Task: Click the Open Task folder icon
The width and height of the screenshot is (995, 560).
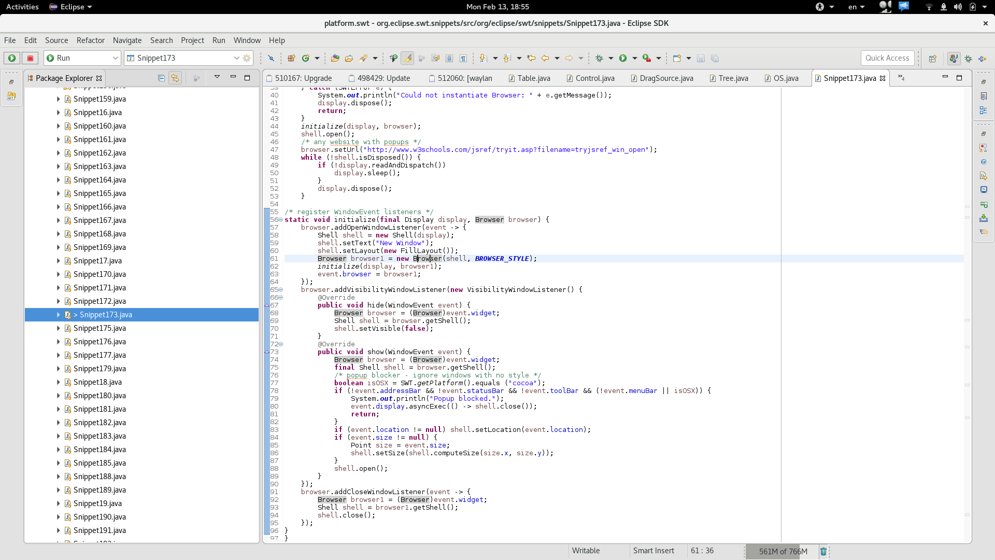Action: 349,58
